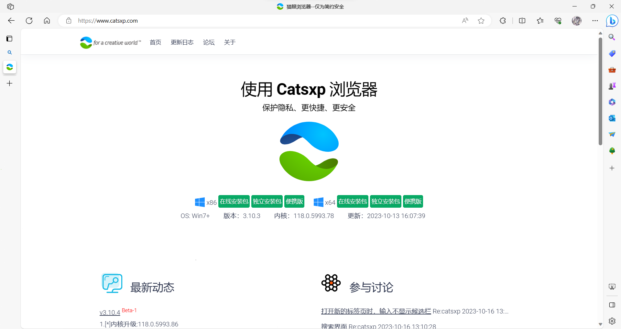
Task: Go to 首页 nav item
Action: coord(155,42)
